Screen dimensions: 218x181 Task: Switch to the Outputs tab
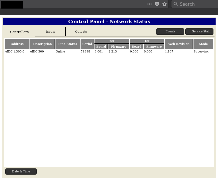81,31
